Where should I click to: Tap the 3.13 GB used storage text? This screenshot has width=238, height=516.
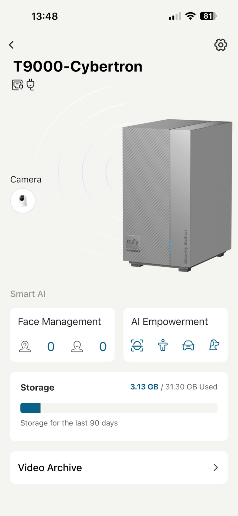144,387
